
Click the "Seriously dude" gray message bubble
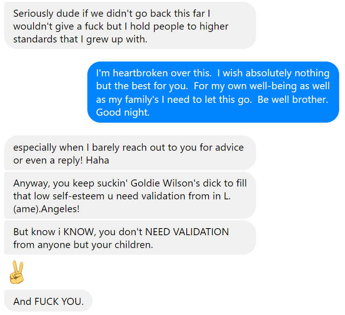click(x=130, y=25)
